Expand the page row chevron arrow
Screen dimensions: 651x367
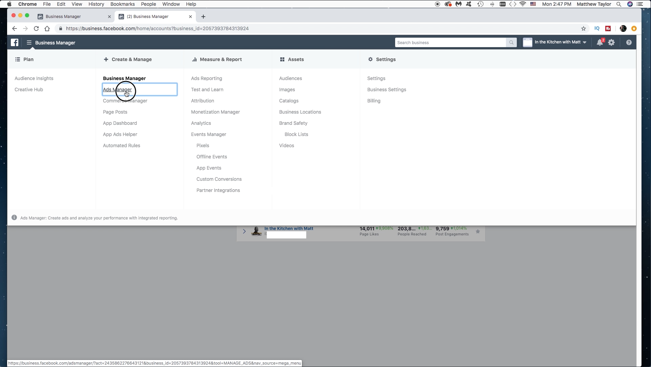pos(245,231)
